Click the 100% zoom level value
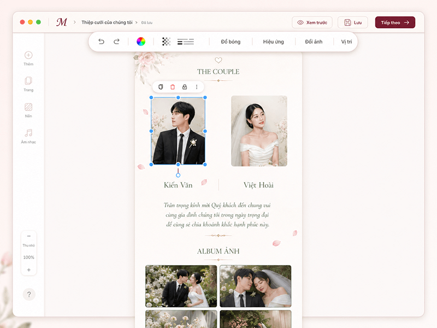Image resolution: width=437 pixels, height=328 pixels. (x=29, y=257)
